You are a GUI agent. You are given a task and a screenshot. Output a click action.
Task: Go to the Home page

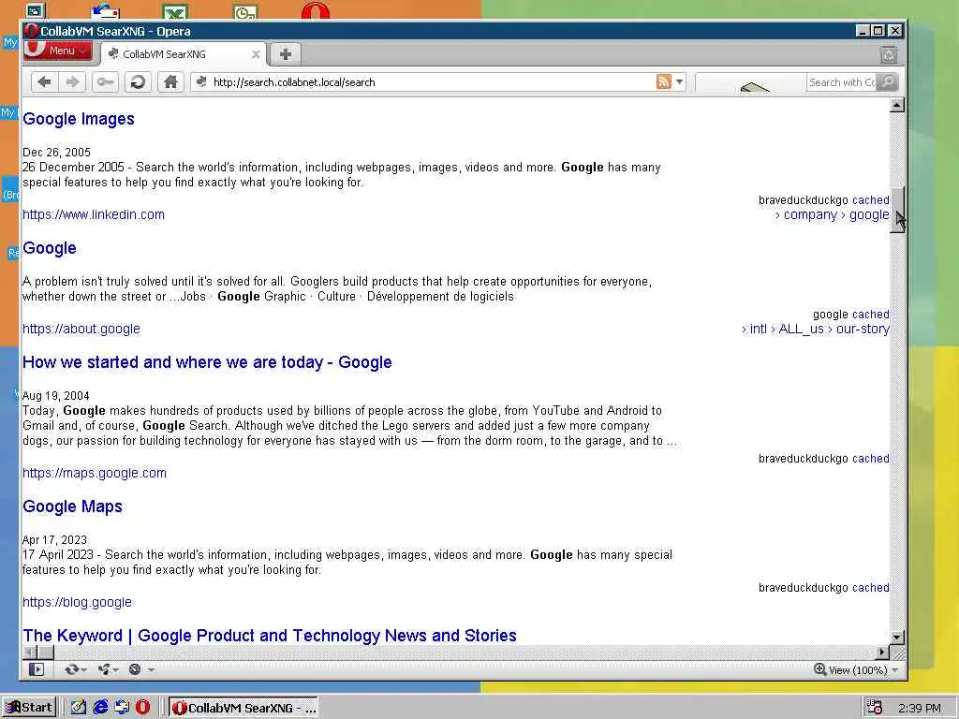click(170, 82)
